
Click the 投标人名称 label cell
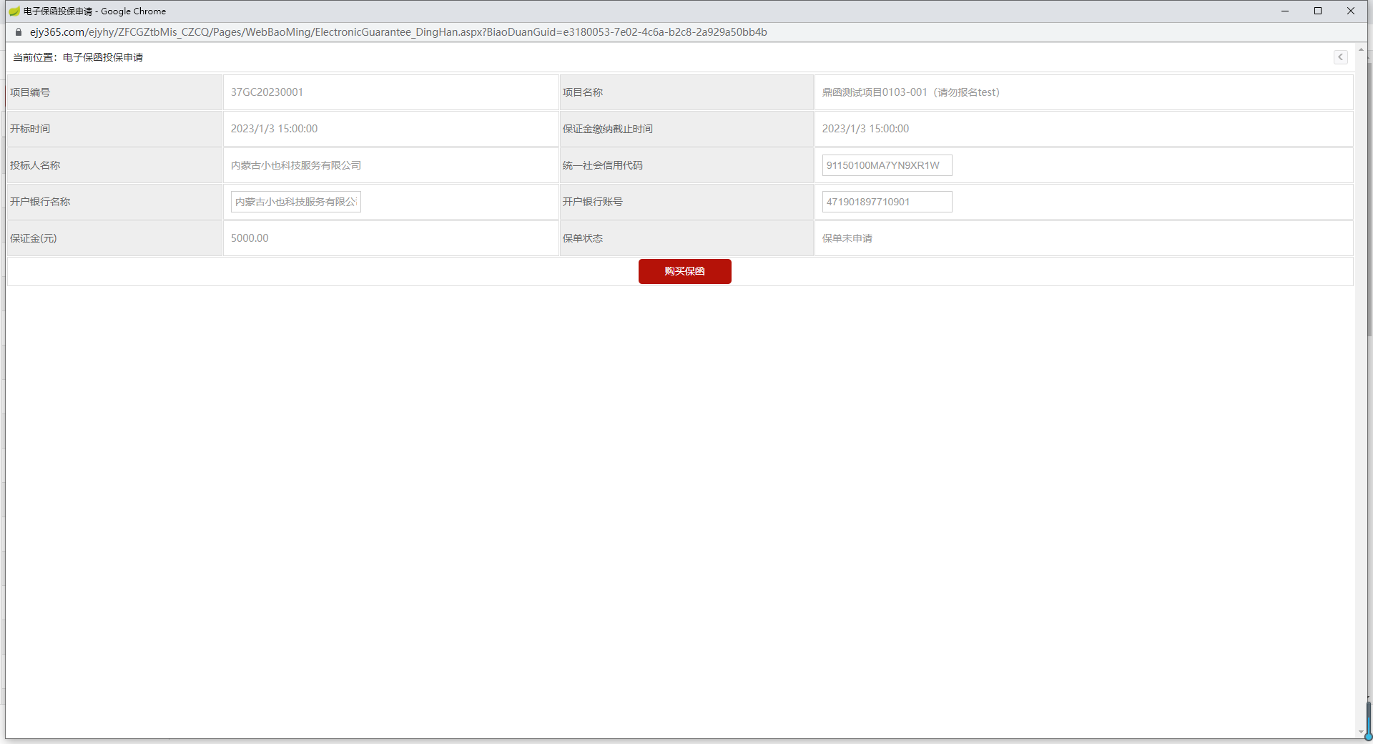click(115, 165)
